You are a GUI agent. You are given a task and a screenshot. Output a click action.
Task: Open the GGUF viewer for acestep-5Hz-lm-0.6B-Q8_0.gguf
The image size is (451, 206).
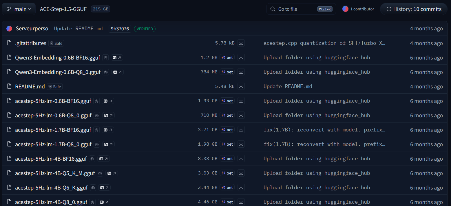click(x=109, y=116)
